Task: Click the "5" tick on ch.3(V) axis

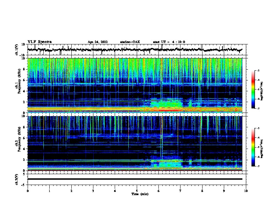Action: 24,174
